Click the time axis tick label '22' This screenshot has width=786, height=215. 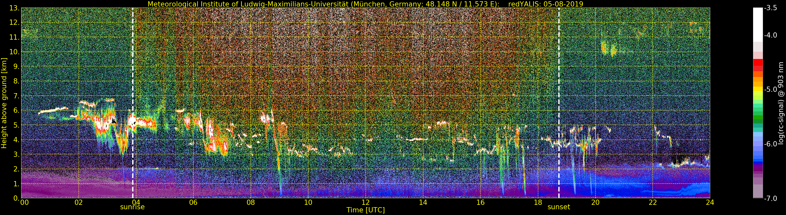pos(653,202)
